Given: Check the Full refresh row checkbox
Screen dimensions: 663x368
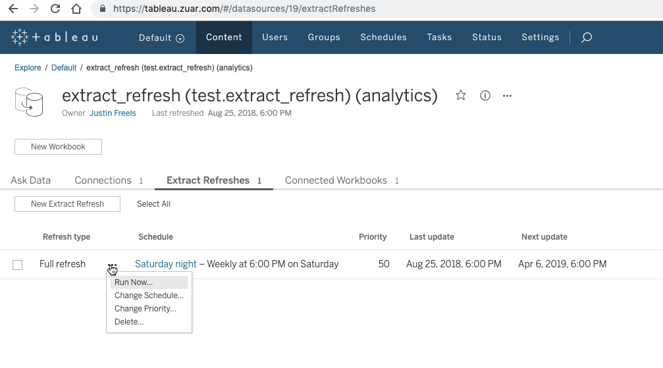Looking at the screenshot, I should [x=17, y=265].
